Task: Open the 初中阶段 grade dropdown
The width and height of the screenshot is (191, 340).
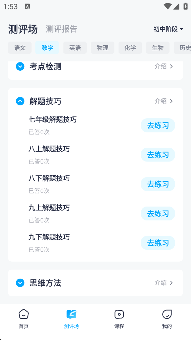Action: click(x=168, y=29)
